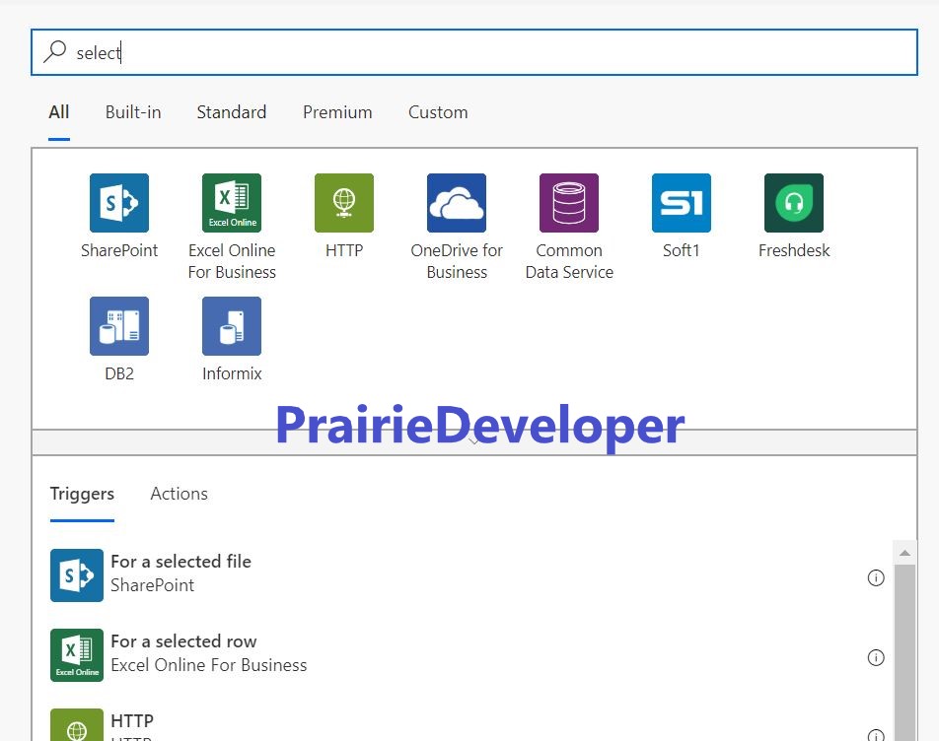Click the triggers list scrollbar thumb
Image resolution: width=939 pixels, height=741 pixels.
coord(904,652)
